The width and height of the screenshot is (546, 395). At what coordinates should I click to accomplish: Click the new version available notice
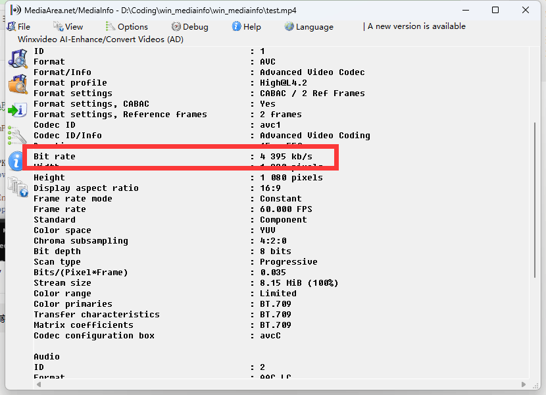(416, 26)
